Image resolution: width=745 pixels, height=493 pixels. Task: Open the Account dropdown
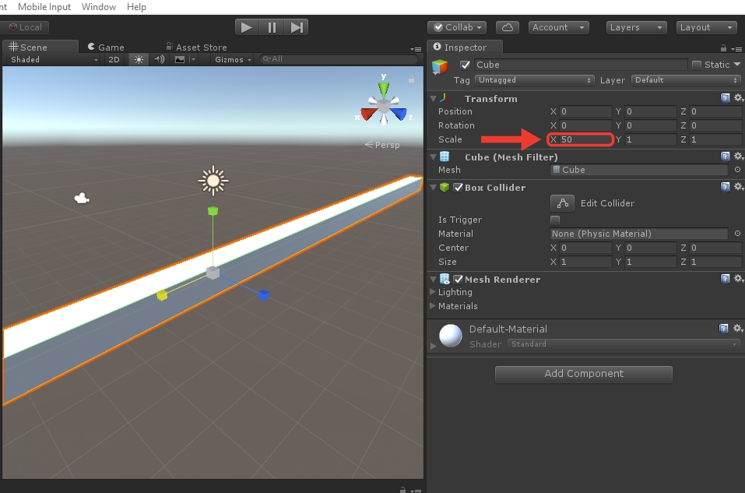(559, 27)
